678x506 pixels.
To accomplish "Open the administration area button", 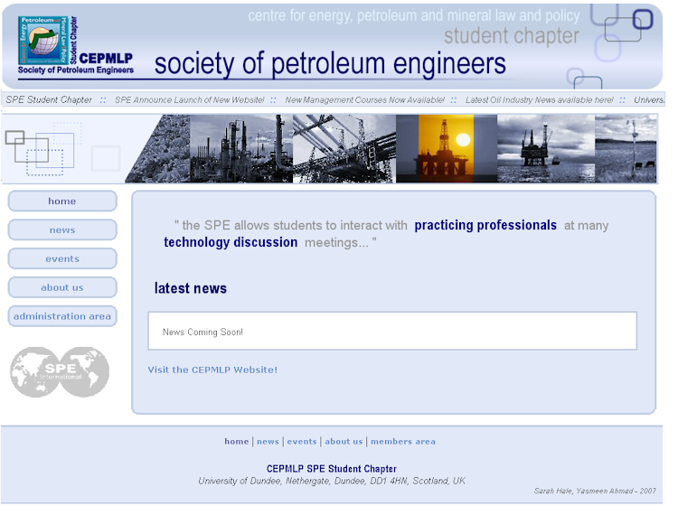I will [62, 316].
